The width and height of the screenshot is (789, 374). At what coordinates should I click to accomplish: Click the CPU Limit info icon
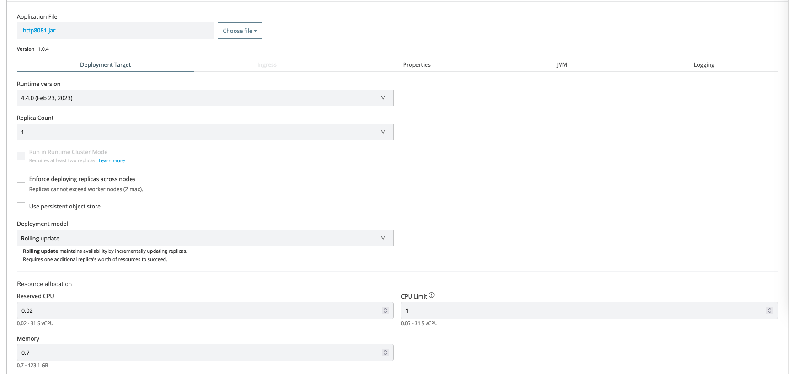pos(432,295)
